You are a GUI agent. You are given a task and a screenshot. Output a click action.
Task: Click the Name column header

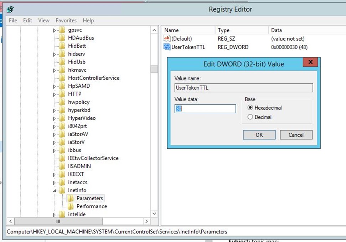188,30
